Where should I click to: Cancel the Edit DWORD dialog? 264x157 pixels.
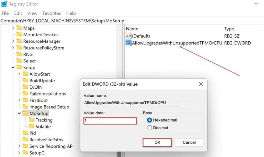(x=189, y=142)
